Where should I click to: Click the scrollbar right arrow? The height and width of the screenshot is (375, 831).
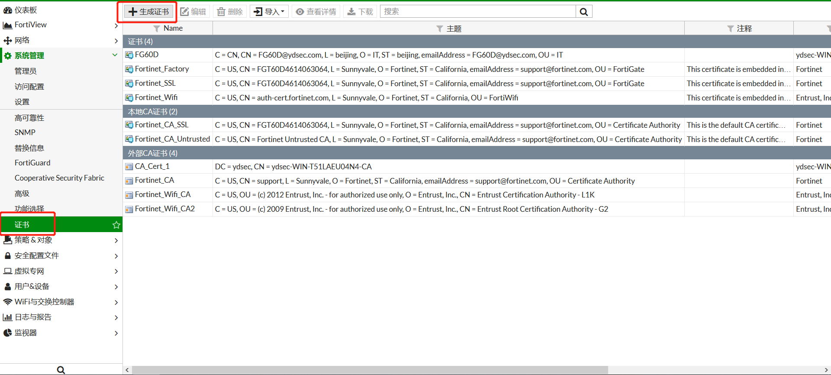pyautogui.click(x=826, y=370)
